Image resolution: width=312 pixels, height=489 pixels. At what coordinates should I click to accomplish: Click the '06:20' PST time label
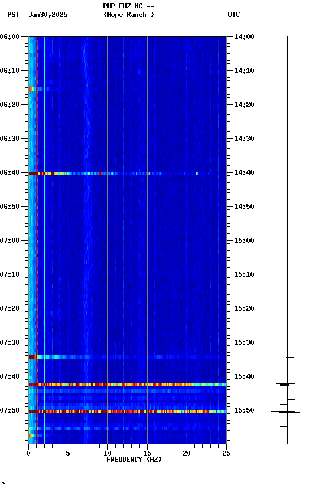click(10, 105)
